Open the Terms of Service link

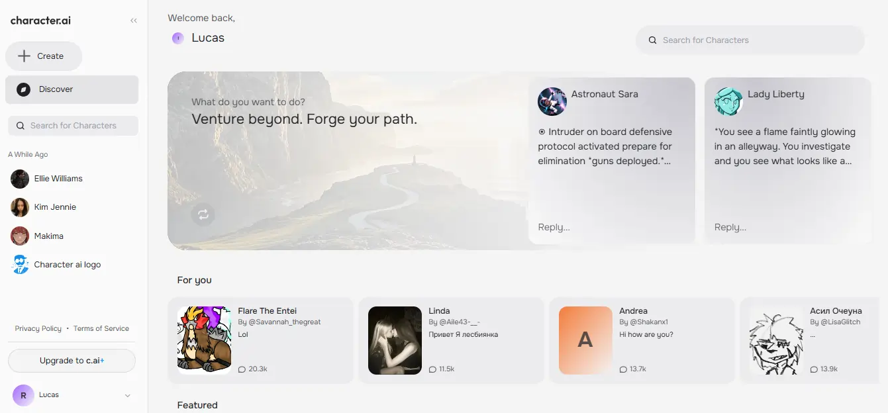click(101, 329)
